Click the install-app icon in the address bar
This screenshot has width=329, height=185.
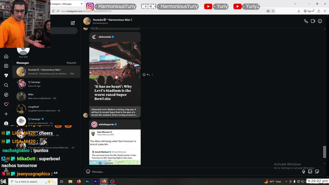(x=268, y=11)
